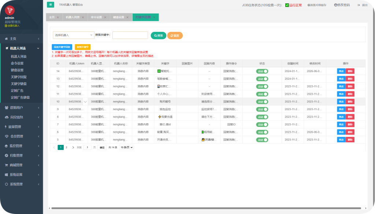Image resolution: width=375 pixels, height=214 pixels.
Task: Open the 命令设置 sidebar submenu item
Action: click(x=17, y=63)
